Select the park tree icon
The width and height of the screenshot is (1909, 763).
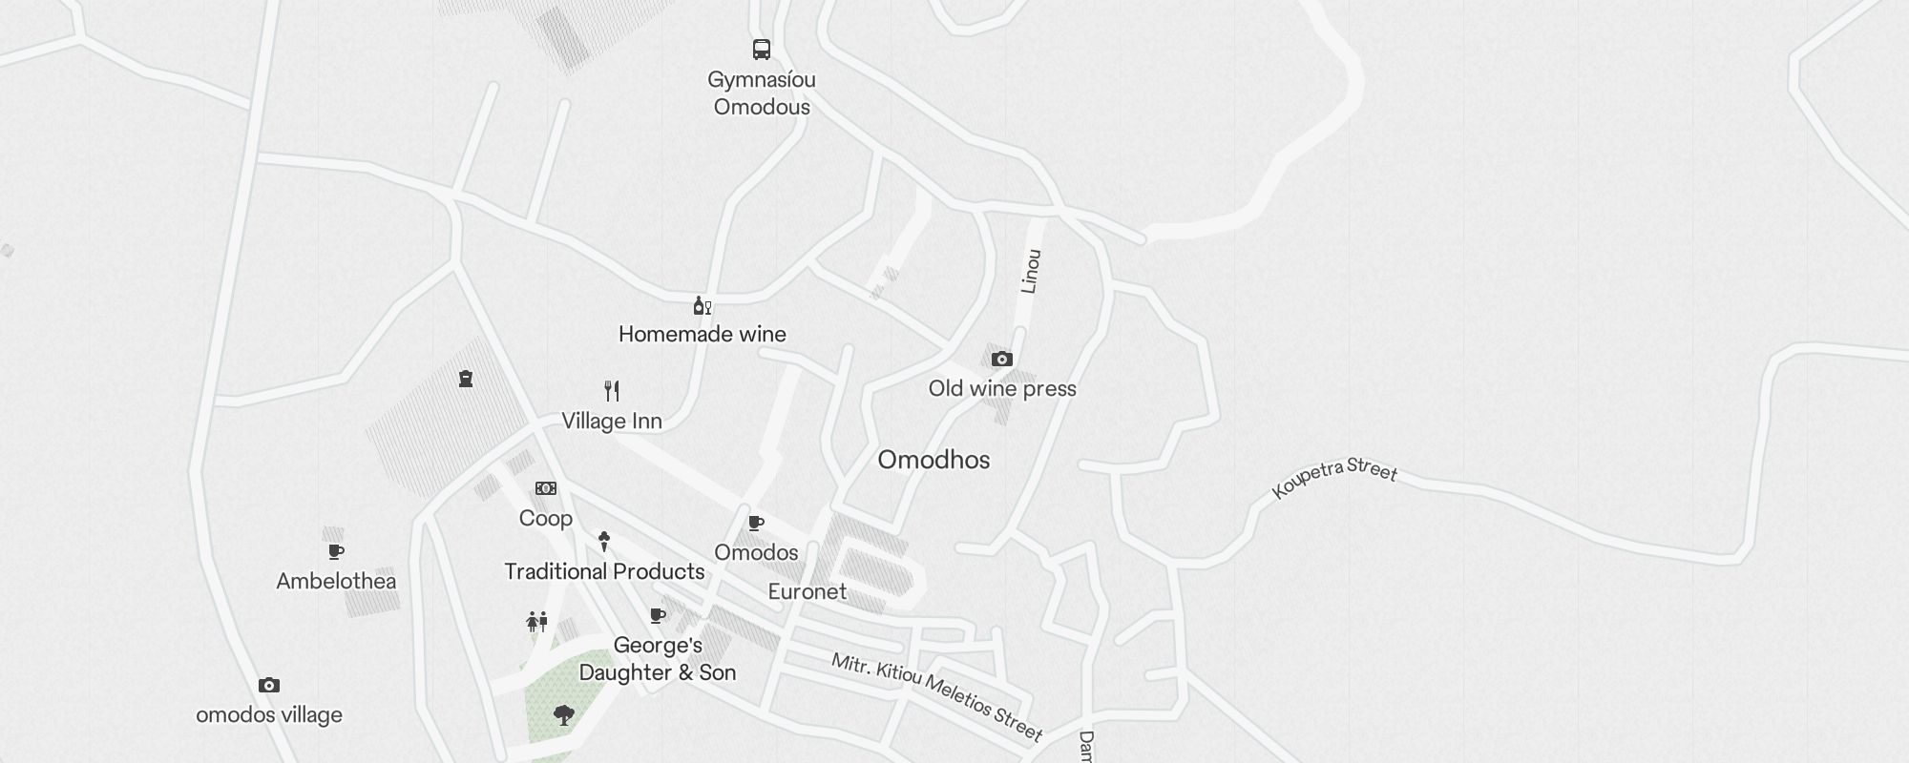coord(564,715)
